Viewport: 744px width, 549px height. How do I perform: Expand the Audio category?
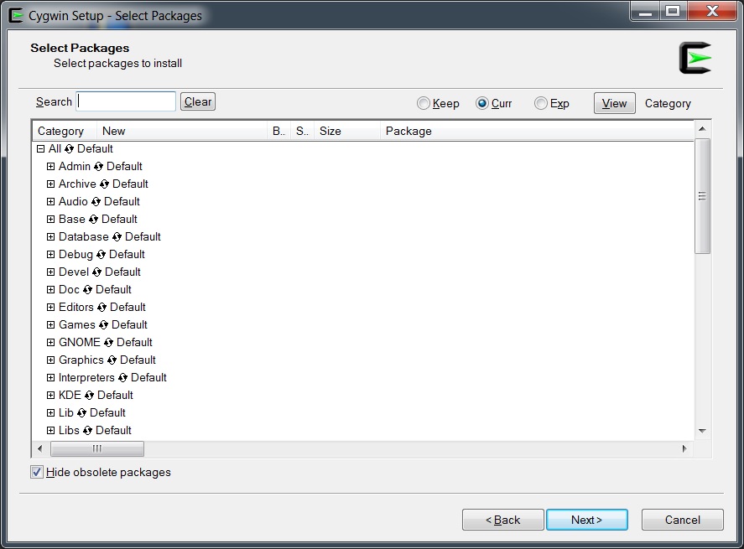click(51, 201)
